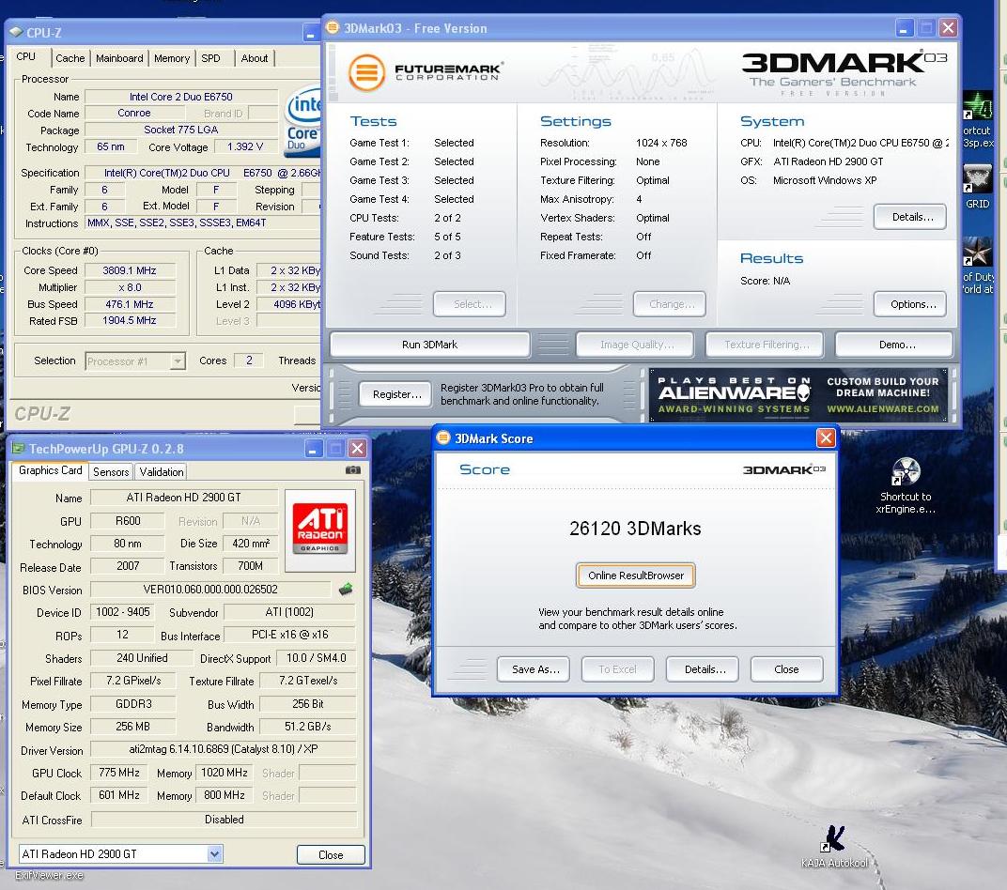
Task: Open the GPU selection dropdown in GPU-Z
Action: pyautogui.click(x=214, y=854)
